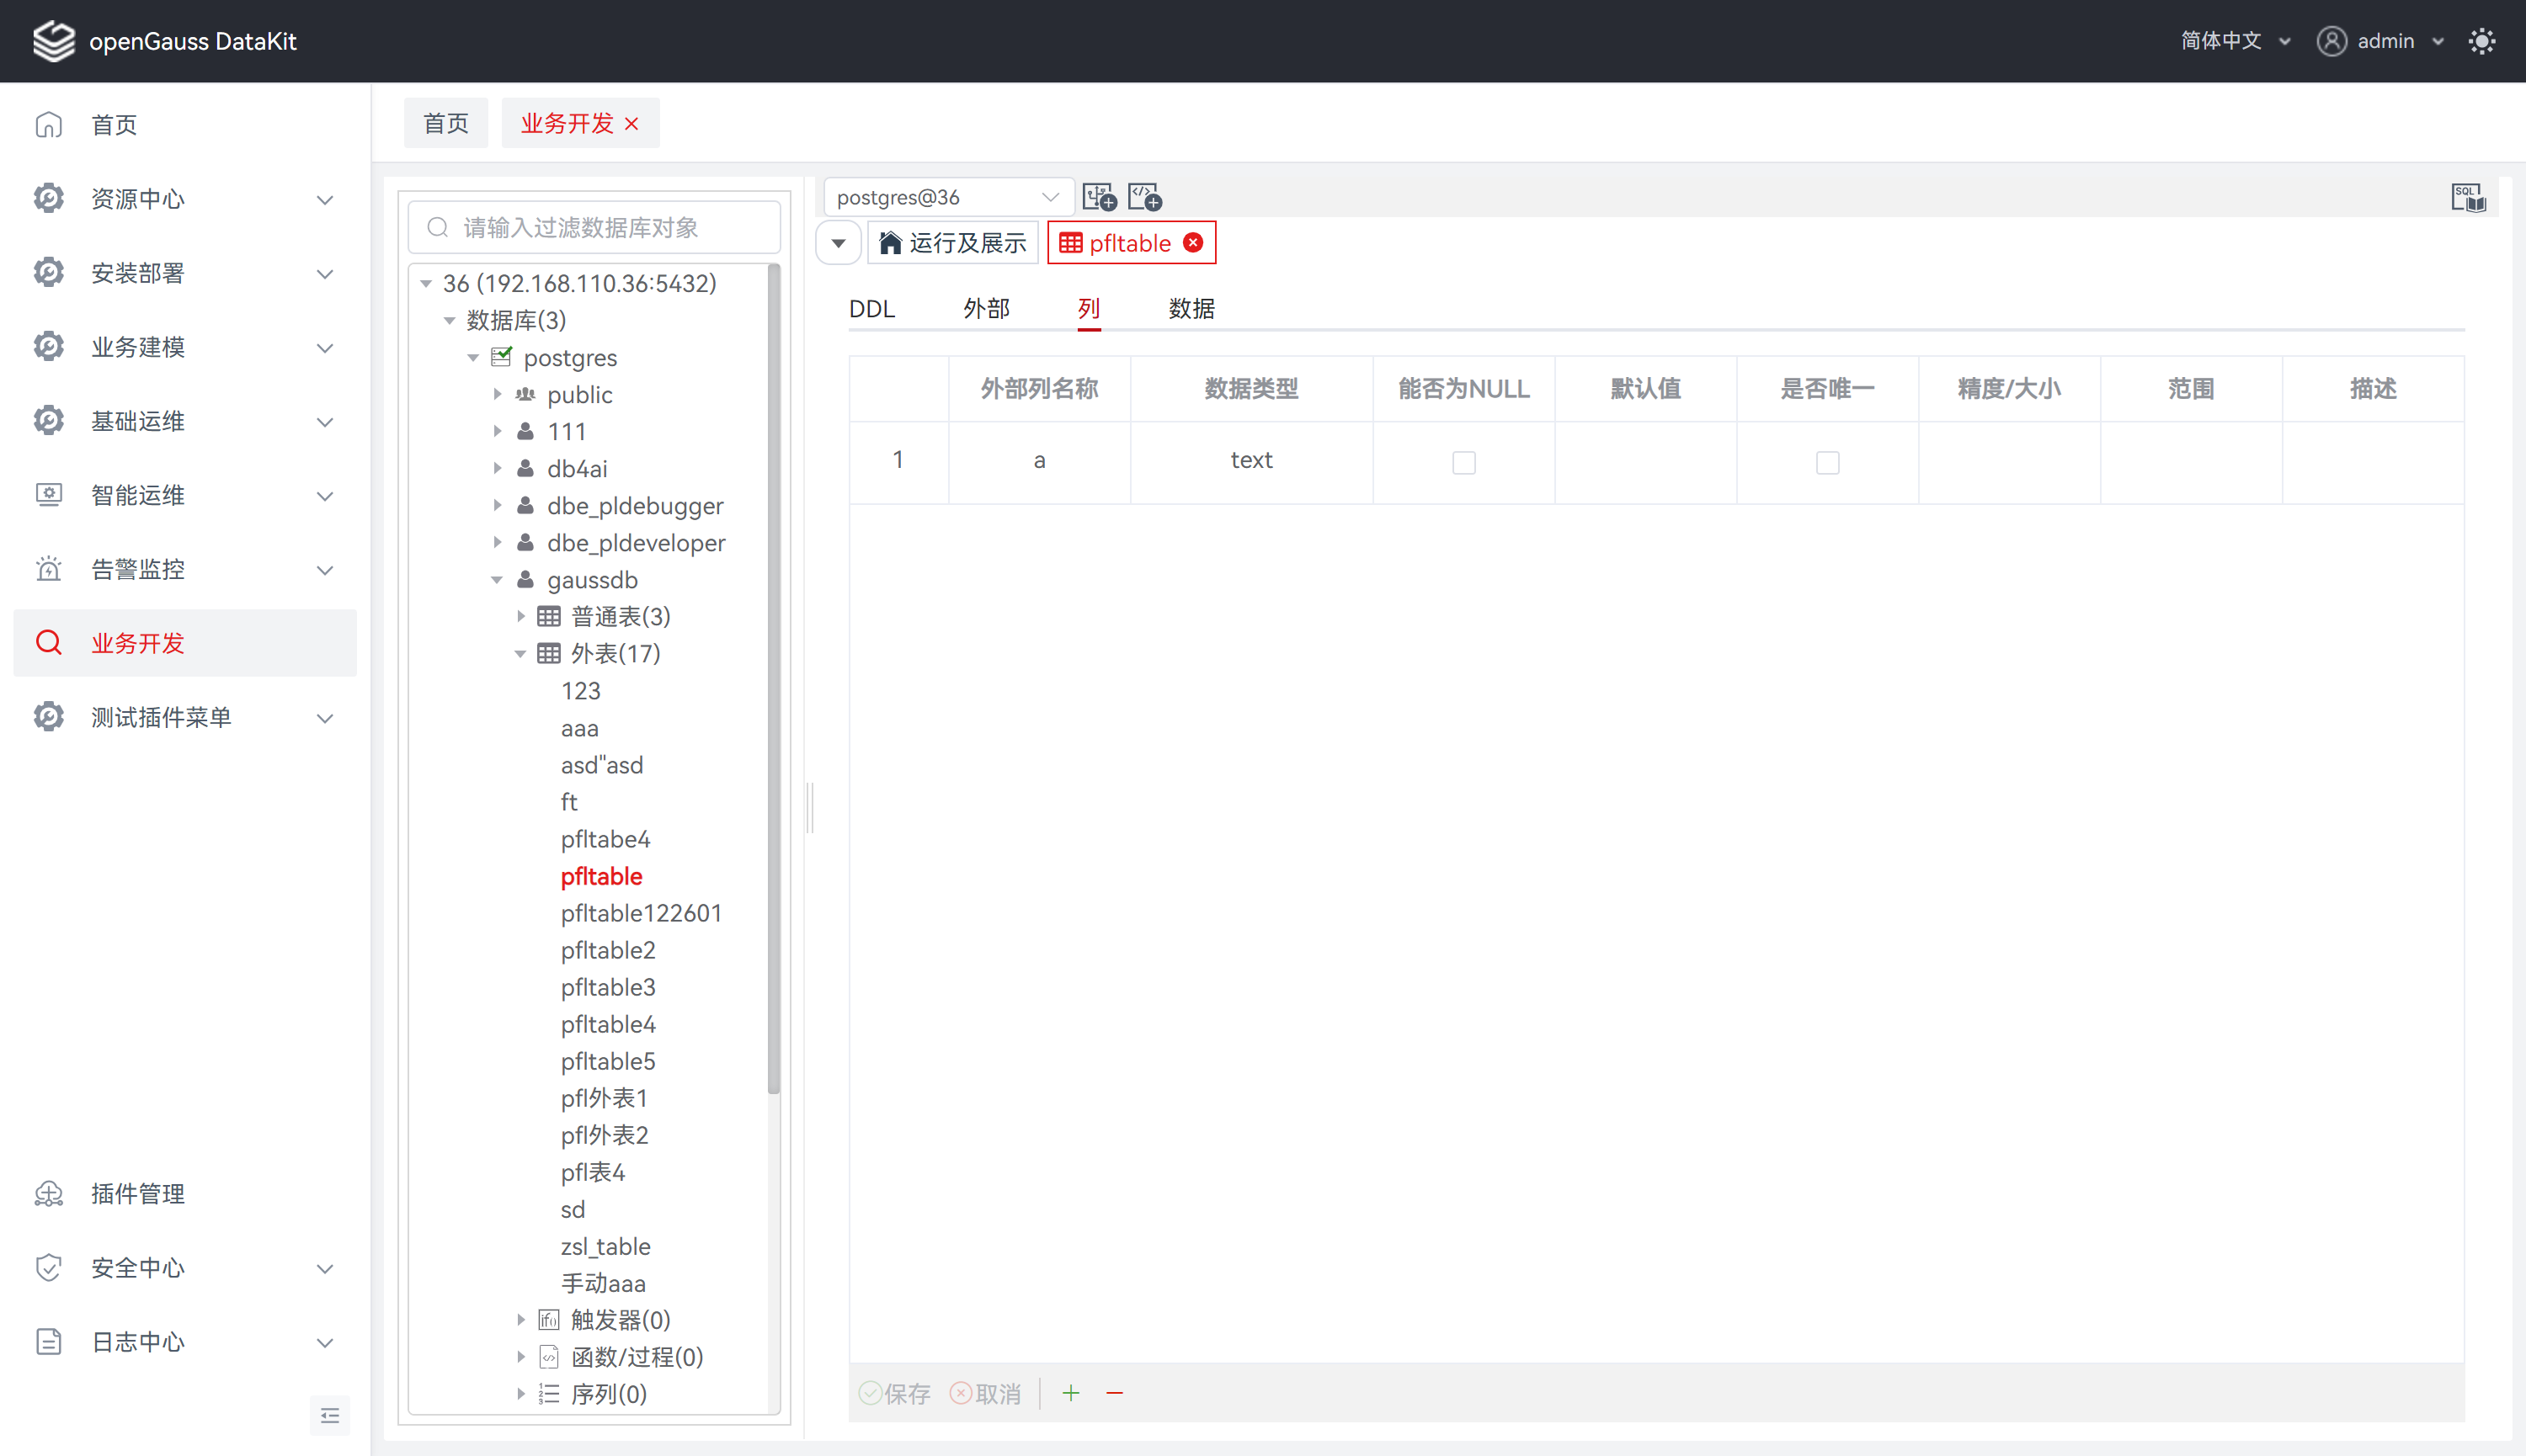Click the red minus remove-column icon
This screenshot has height=1456, width=2526.
1115,1393
